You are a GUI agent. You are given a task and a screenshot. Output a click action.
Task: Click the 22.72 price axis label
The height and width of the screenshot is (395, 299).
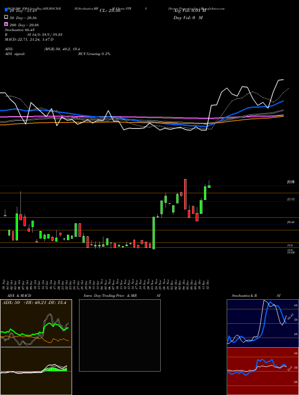[291, 199]
